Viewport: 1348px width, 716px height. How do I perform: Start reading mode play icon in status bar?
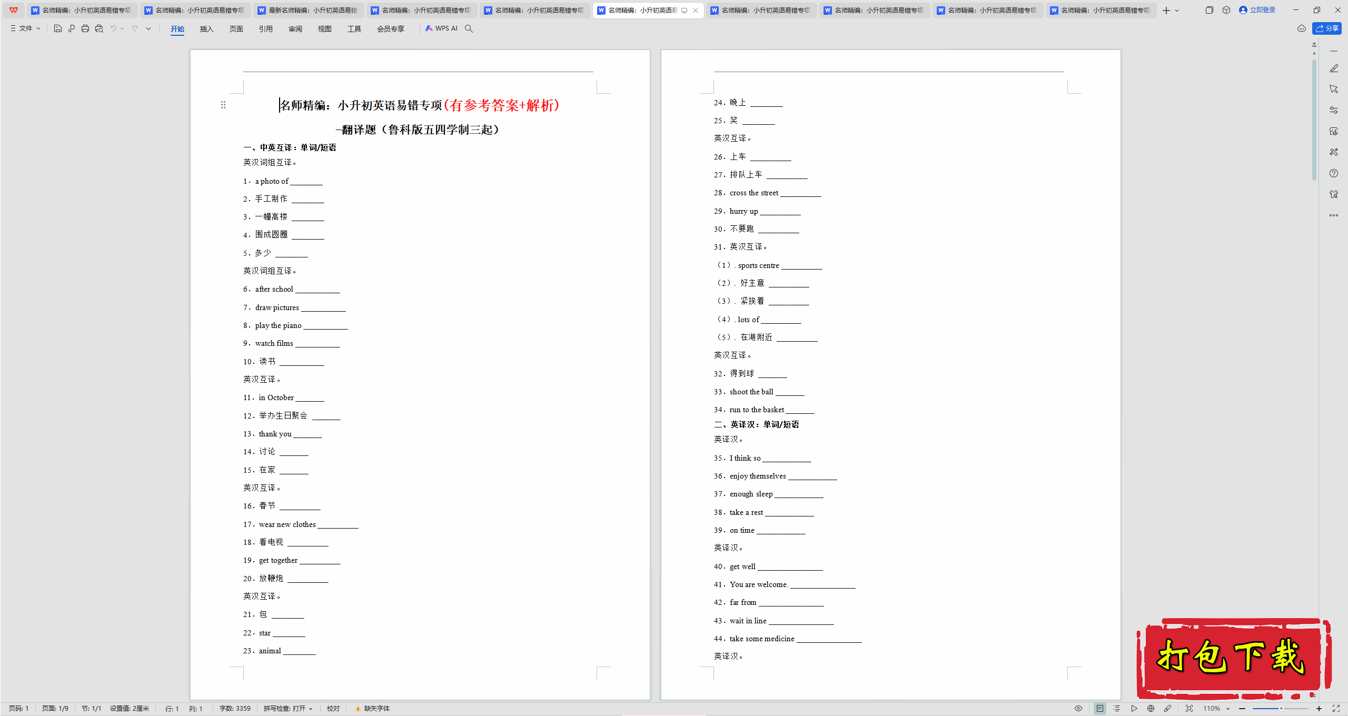tap(1134, 709)
